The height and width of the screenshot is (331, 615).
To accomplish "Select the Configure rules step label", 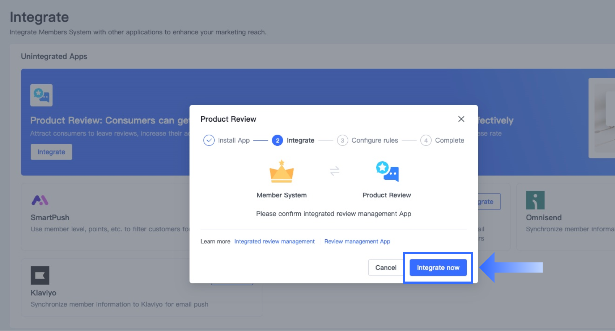I will [374, 140].
